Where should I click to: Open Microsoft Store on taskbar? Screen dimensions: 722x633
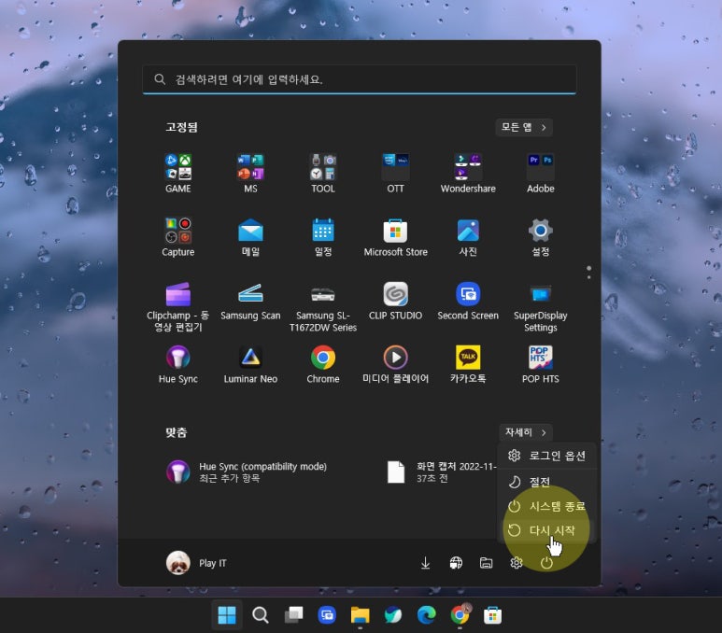tap(492, 614)
